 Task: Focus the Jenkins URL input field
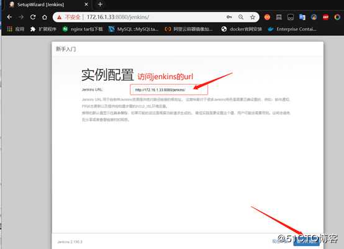(169, 90)
